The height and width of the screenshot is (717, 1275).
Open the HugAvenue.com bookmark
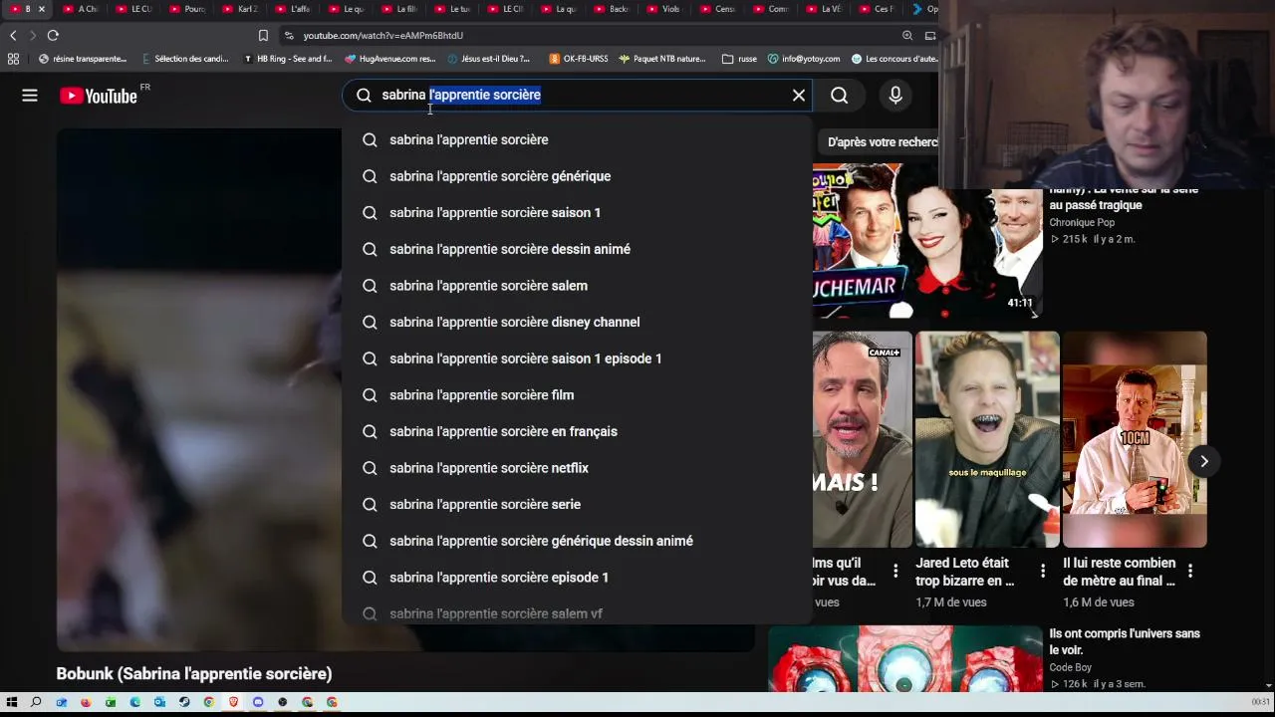click(x=390, y=59)
